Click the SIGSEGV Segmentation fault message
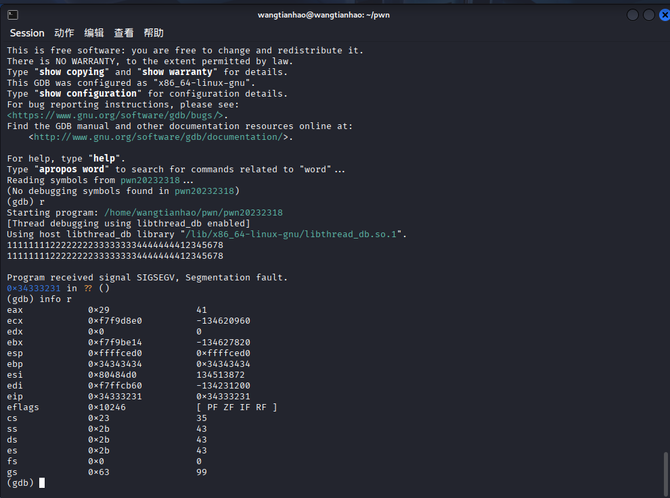 click(148, 277)
